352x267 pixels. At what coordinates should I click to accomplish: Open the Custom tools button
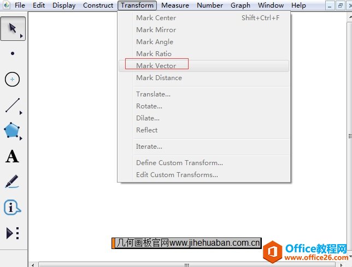tap(13, 233)
